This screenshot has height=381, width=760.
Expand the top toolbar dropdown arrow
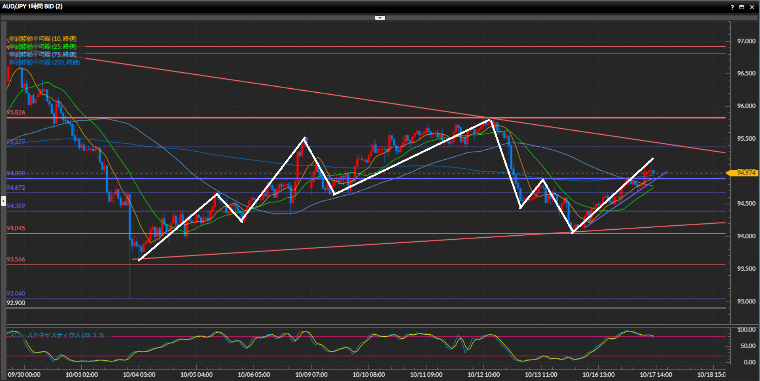380,18
